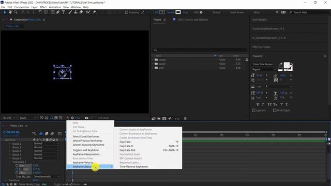
Task: Expand the comps folder in Project
Action: point(153,60)
